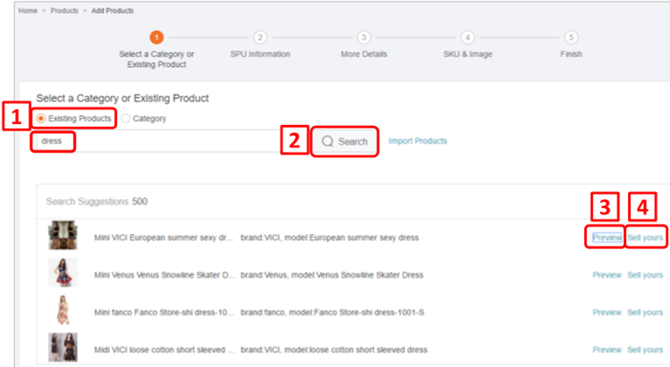The image size is (670, 367).
Task: Open VICI loose cotton dress thumbnail
Action: [x=63, y=347]
